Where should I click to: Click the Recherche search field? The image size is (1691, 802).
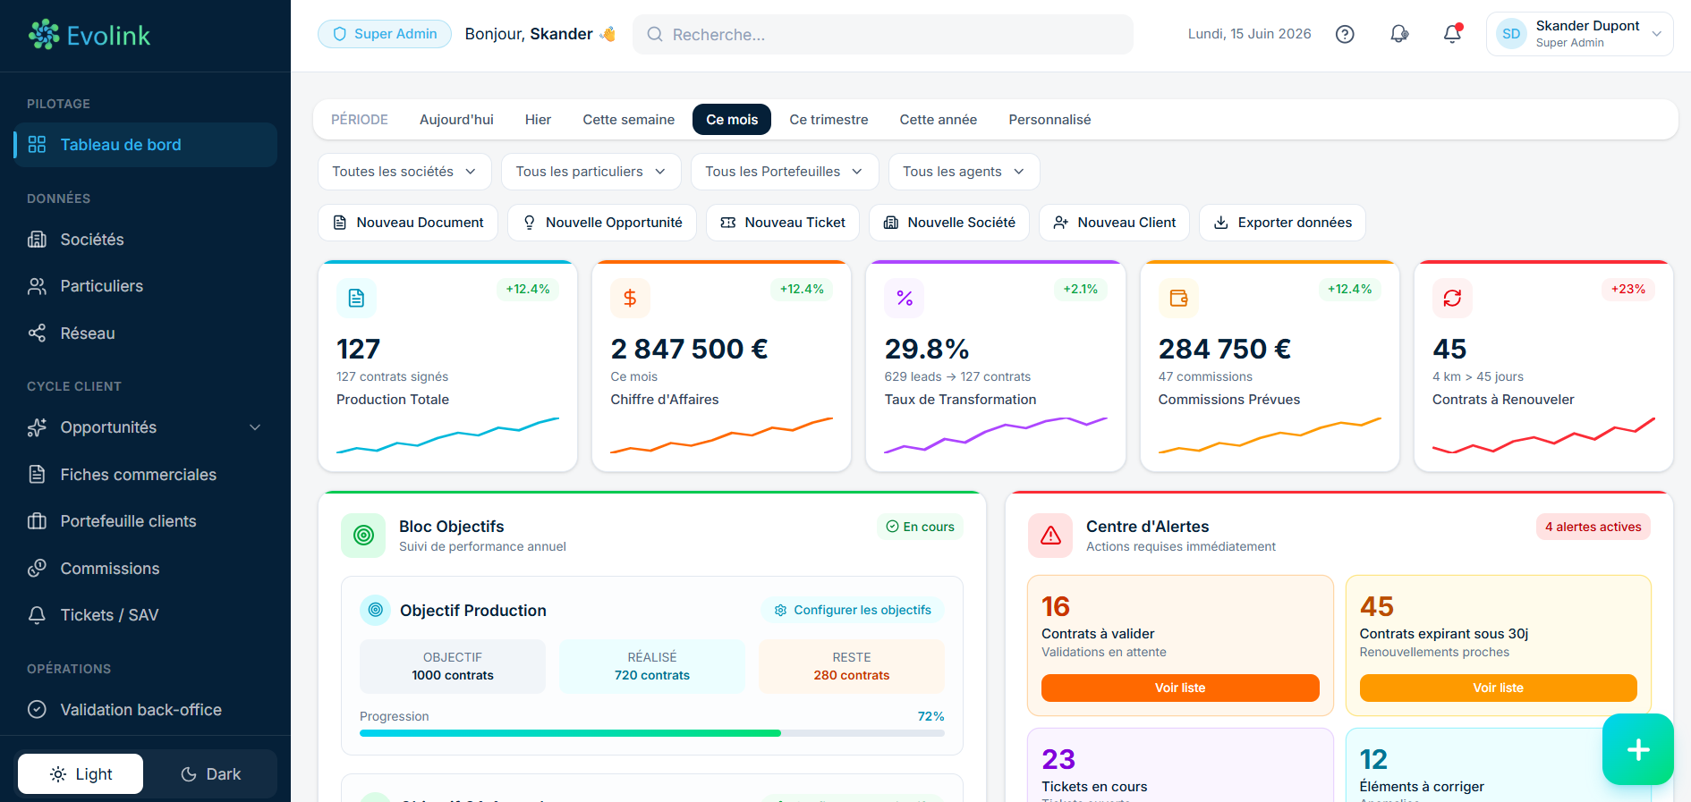[x=883, y=34]
